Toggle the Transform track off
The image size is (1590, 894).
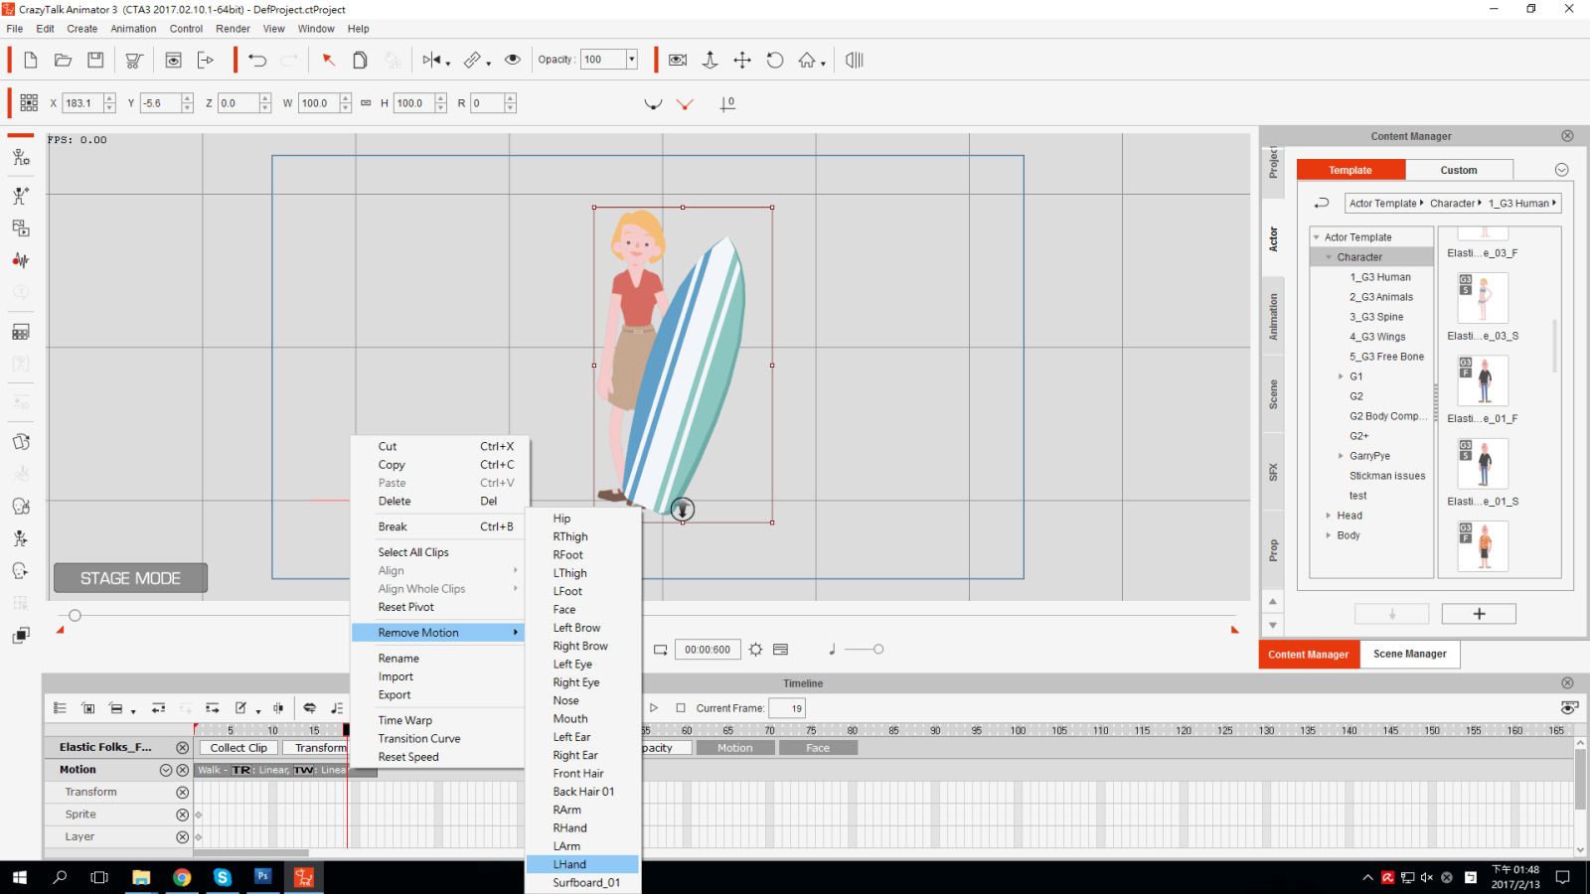[x=182, y=793]
